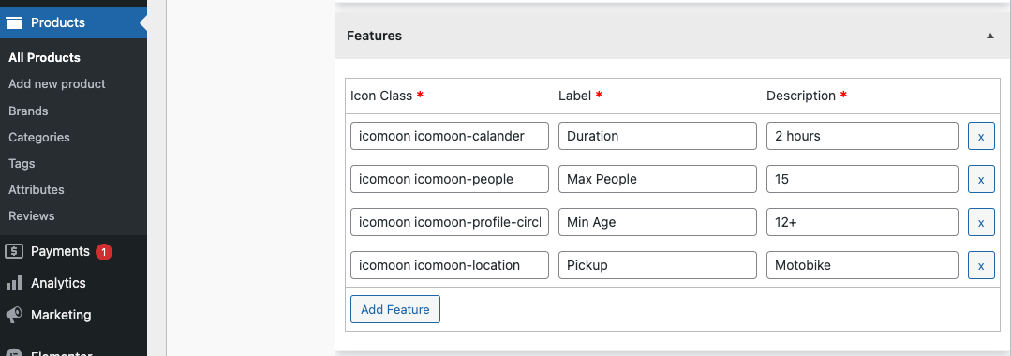This screenshot has height=356, width=1011.
Task: Click the Products archive box icon
Action: click(x=14, y=22)
